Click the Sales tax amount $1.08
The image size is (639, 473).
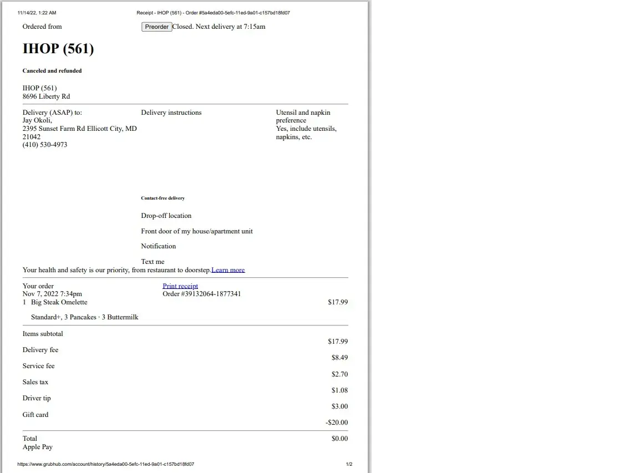click(339, 390)
